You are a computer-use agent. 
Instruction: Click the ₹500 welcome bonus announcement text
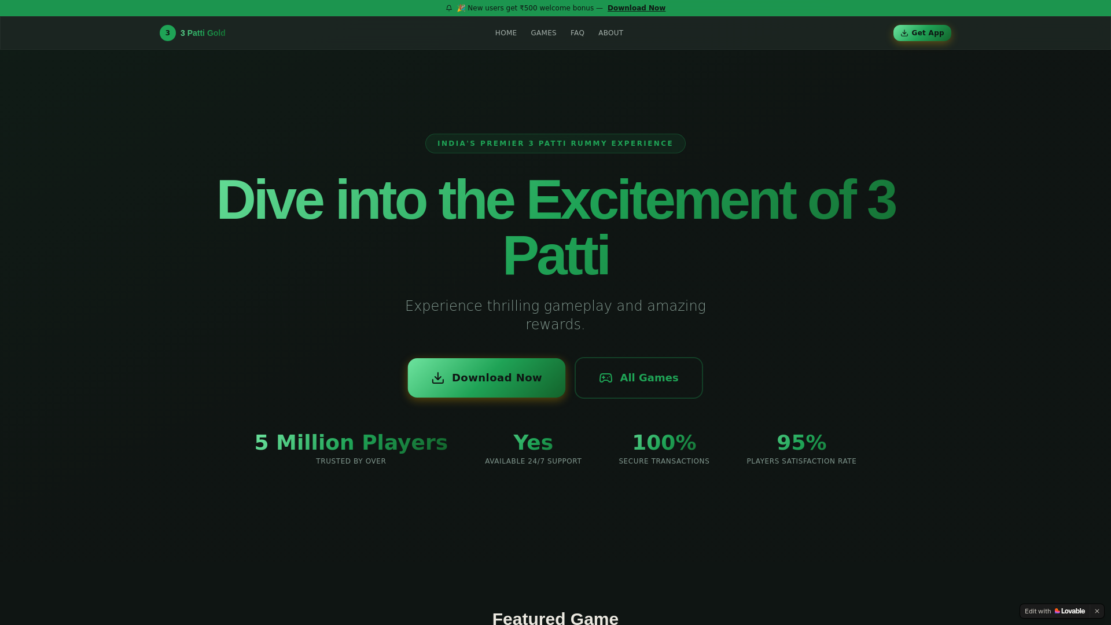pos(529,8)
